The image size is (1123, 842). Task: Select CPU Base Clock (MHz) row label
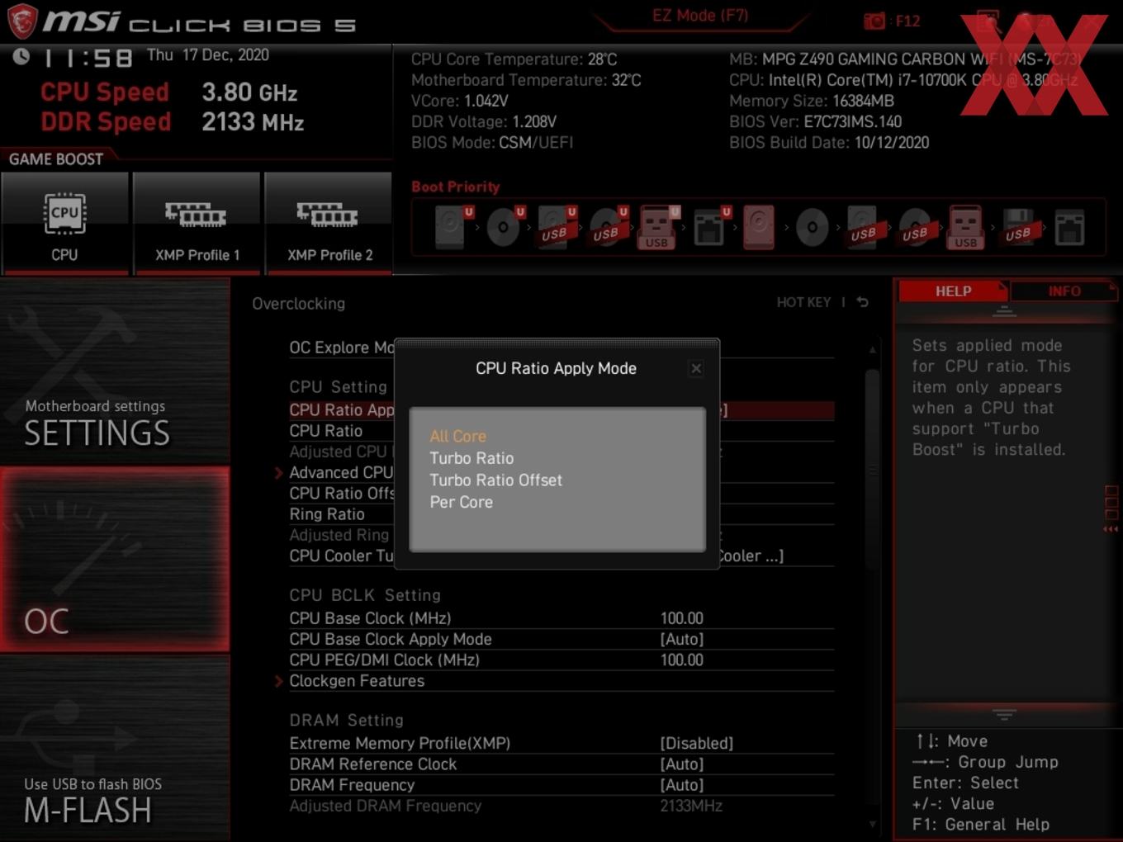(x=370, y=618)
